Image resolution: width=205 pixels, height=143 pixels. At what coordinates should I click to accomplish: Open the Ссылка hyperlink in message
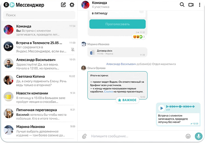coord(108,92)
